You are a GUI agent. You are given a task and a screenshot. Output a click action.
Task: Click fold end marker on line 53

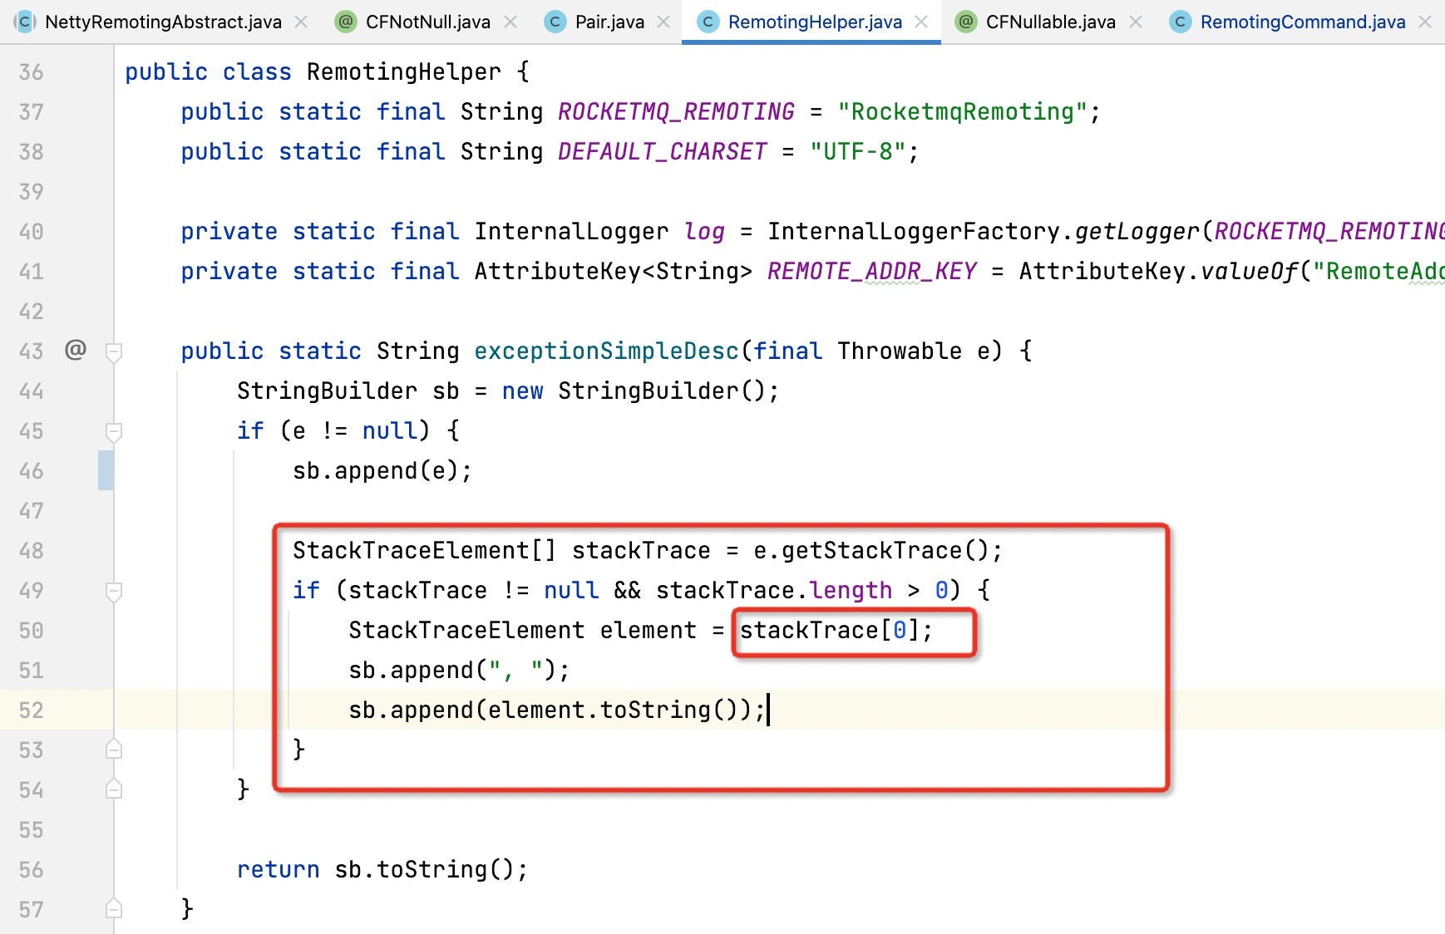point(114,749)
